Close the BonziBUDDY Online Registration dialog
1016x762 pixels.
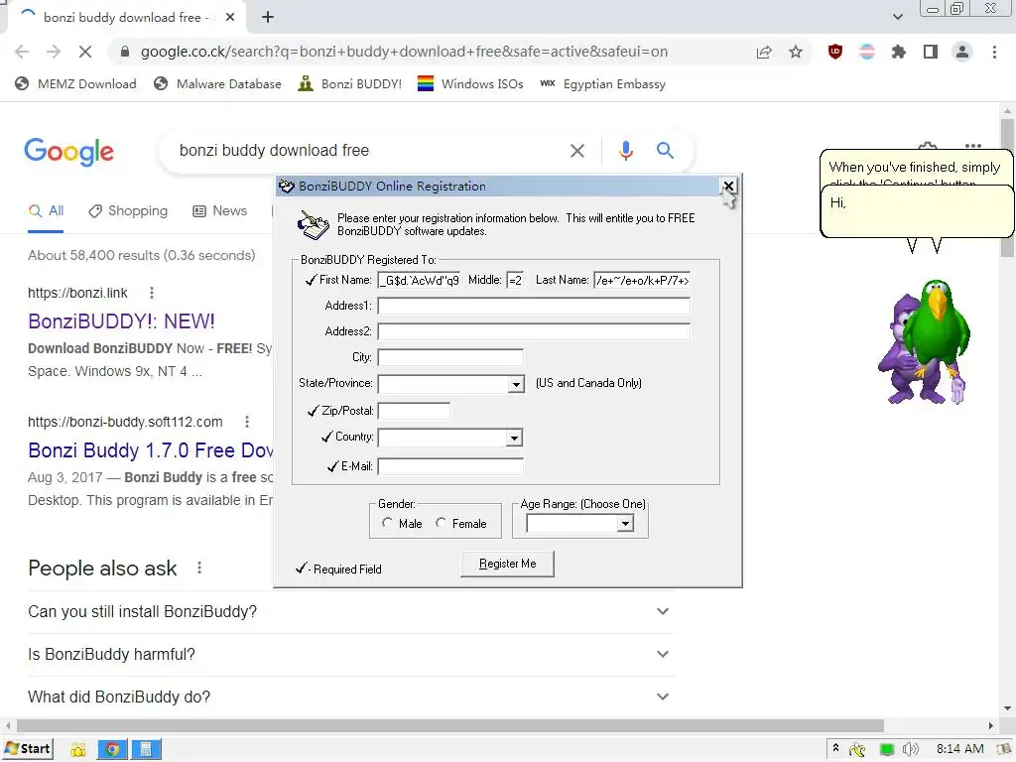tap(728, 187)
